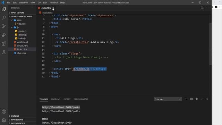Open the /create.html href link
This screenshot has width=222, height=125.
79,42
